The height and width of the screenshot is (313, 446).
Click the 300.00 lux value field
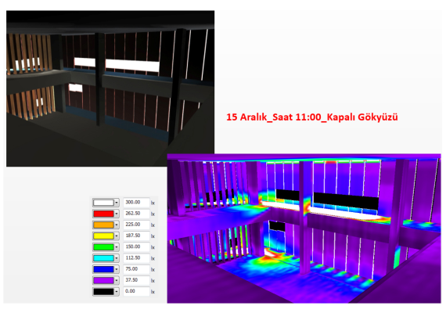(x=136, y=203)
